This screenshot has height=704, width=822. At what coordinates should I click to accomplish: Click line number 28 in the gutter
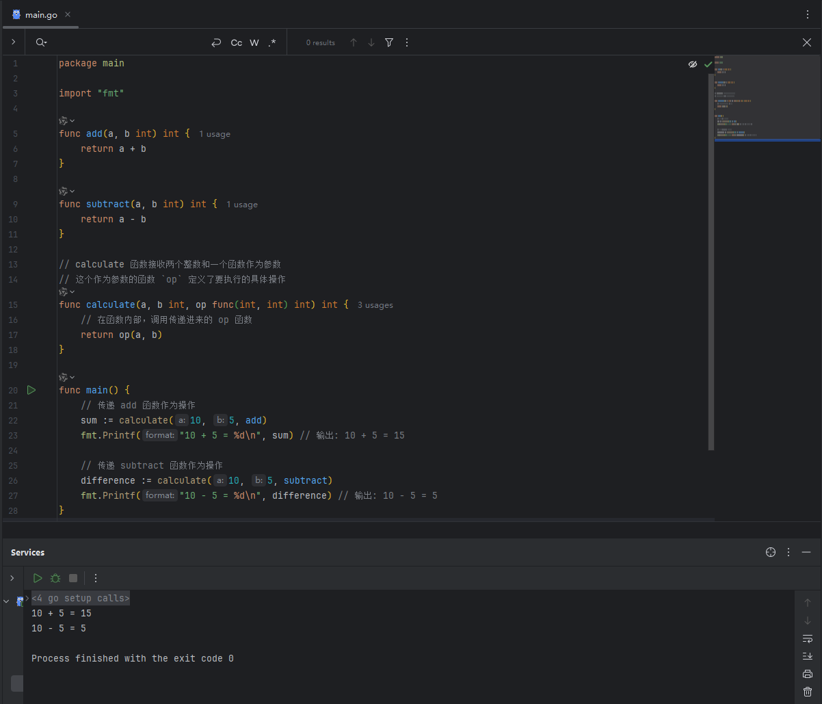point(14,510)
